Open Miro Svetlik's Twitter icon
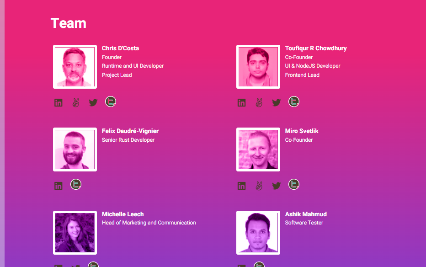 tap(277, 186)
